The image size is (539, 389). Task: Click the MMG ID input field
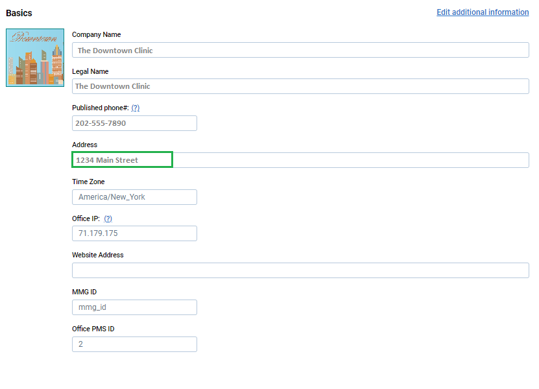point(134,307)
